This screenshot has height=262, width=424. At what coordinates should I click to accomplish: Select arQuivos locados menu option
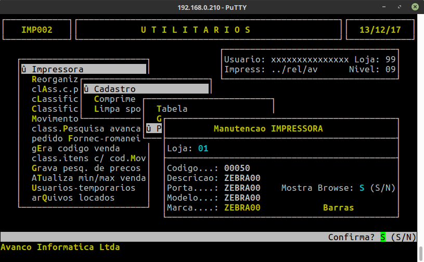73,198
